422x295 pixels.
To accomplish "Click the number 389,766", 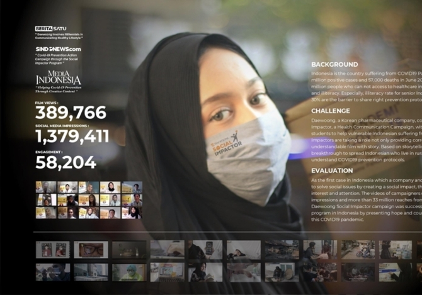I will pyautogui.click(x=71, y=113).
